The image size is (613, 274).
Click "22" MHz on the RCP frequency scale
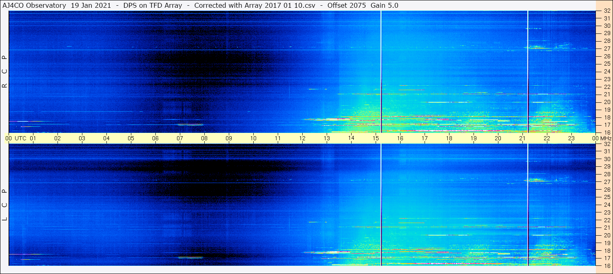(607, 87)
